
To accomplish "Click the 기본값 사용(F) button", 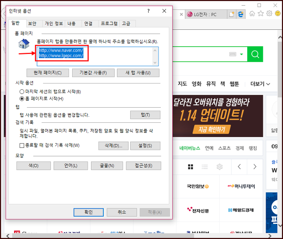I will click(93, 73).
